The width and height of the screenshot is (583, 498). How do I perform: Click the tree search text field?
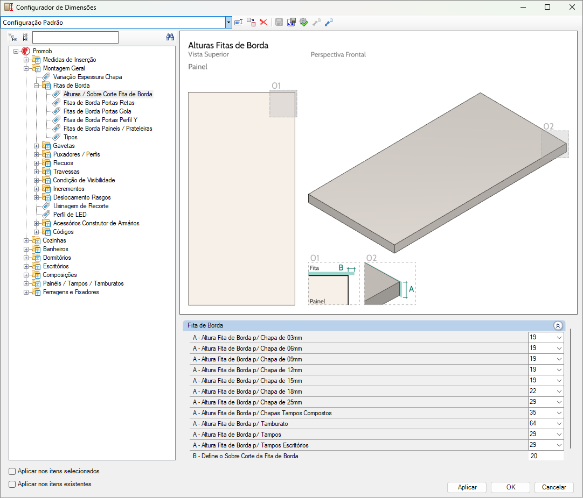pyautogui.click(x=75, y=37)
